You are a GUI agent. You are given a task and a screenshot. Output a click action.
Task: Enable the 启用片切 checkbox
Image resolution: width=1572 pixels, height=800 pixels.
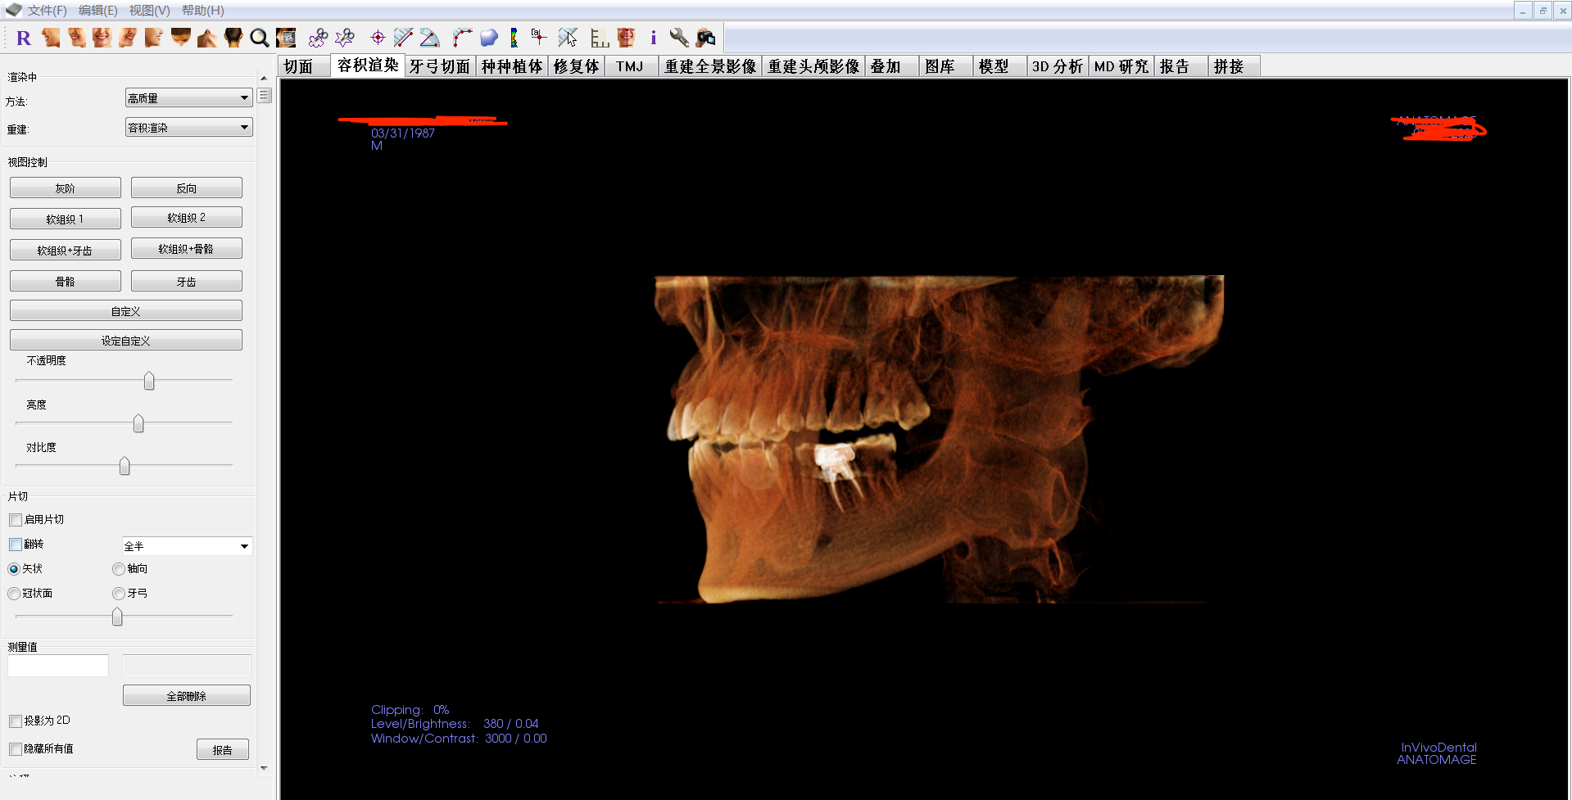[15, 519]
